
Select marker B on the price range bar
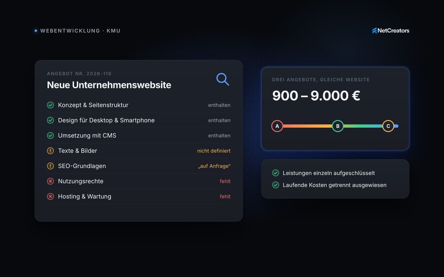tap(338, 126)
